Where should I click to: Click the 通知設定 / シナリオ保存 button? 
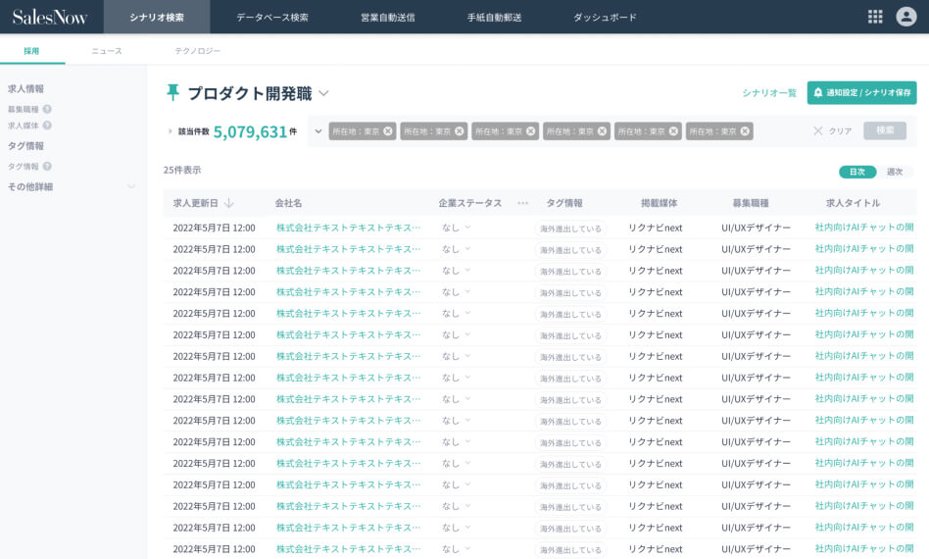tap(861, 92)
